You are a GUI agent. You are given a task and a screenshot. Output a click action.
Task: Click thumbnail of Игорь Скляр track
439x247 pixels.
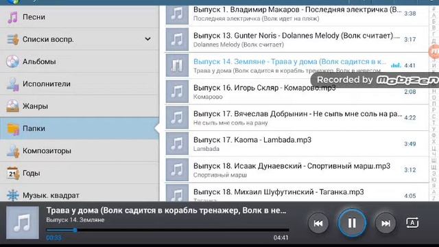click(177, 91)
